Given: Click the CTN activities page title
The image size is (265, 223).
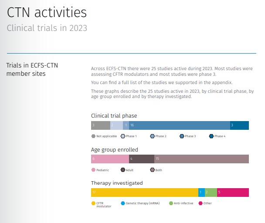Looking at the screenshot, I should point(47,13).
